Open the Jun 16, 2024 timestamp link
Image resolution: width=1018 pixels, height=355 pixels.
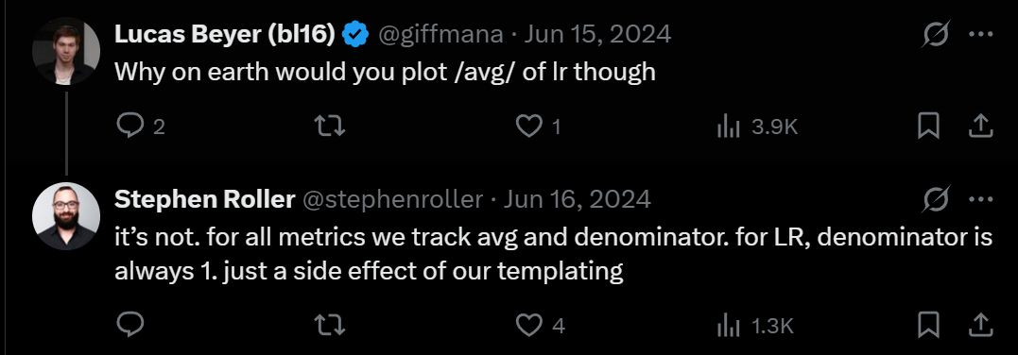[578, 199]
